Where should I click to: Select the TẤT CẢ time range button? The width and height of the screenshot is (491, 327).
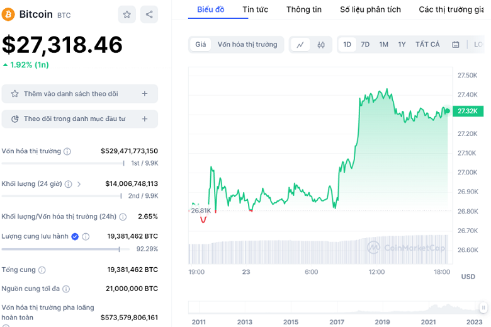point(427,45)
